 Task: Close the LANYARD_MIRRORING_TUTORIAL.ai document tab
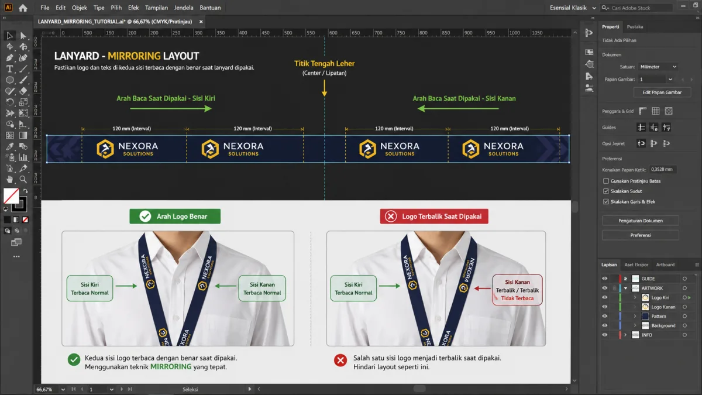201,22
